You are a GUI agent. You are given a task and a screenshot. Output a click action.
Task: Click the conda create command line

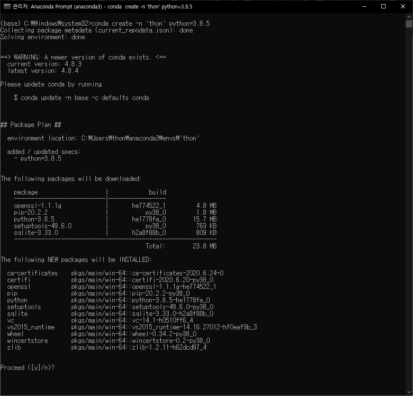(105, 24)
